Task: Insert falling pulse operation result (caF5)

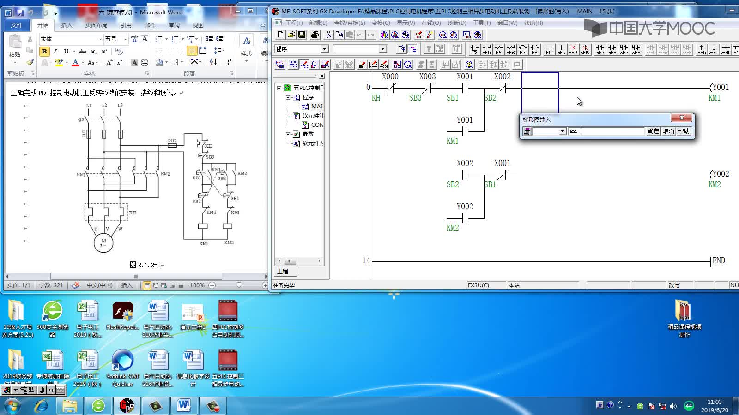Action: [714, 49]
